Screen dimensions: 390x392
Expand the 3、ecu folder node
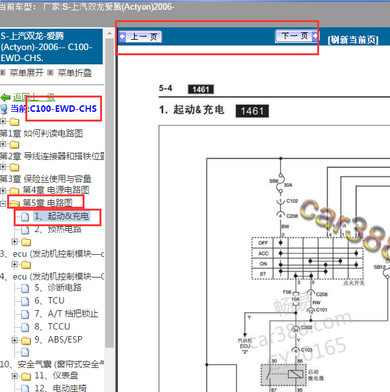point(14,241)
